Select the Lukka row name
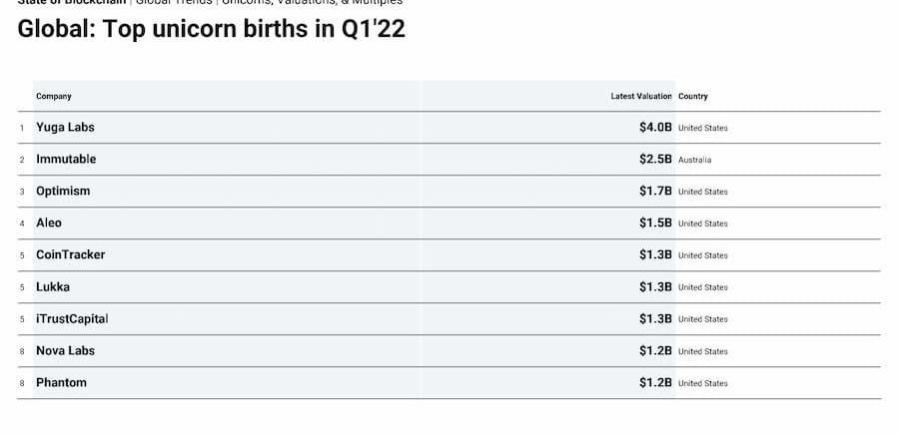 click(x=53, y=287)
